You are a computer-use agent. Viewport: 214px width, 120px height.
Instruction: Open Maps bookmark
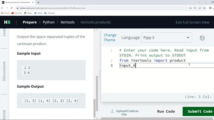pos(28,13)
